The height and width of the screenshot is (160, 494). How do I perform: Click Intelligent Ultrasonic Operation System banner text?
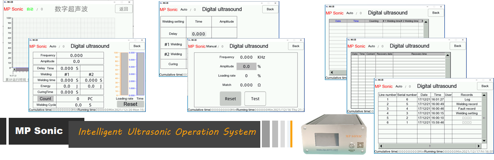tap(167, 132)
